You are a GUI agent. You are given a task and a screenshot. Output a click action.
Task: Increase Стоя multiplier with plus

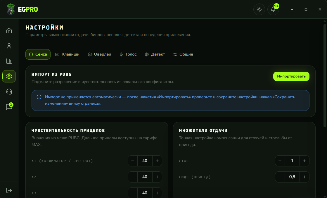pos(304,161)
